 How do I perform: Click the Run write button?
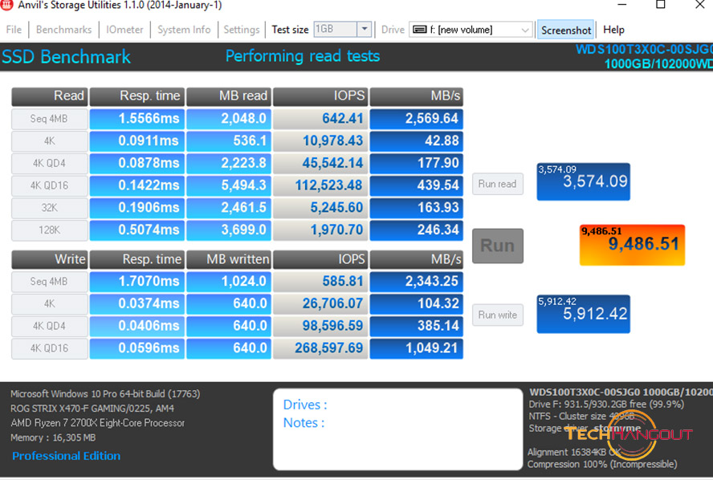pos(498,315)
